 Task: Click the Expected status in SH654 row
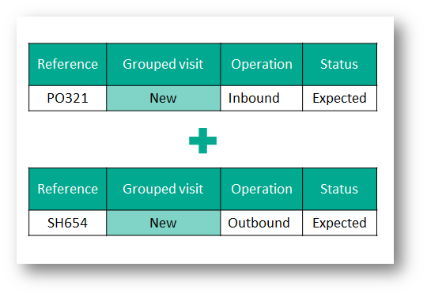point(339,223)
